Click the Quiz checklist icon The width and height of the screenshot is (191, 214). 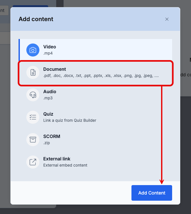tap(33, 117)
